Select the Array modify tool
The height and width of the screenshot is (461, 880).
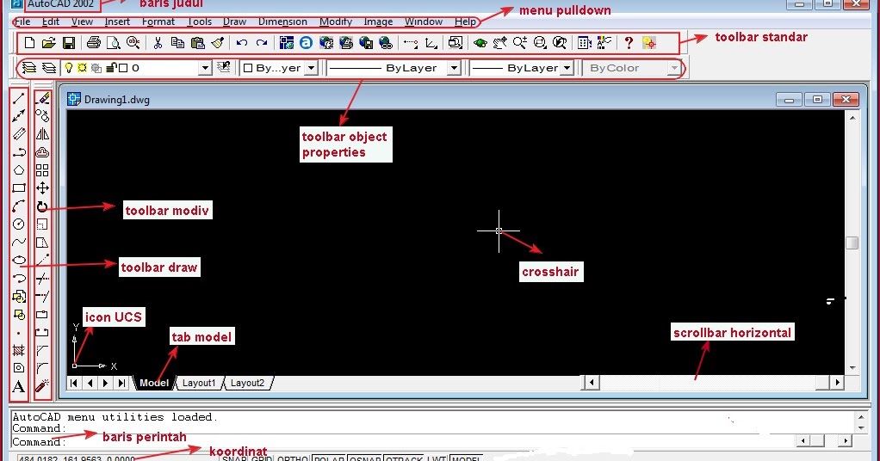42,170
